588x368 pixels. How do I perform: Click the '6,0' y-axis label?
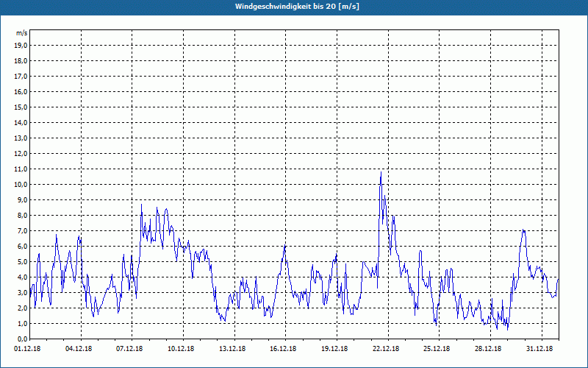coord(22,247)
